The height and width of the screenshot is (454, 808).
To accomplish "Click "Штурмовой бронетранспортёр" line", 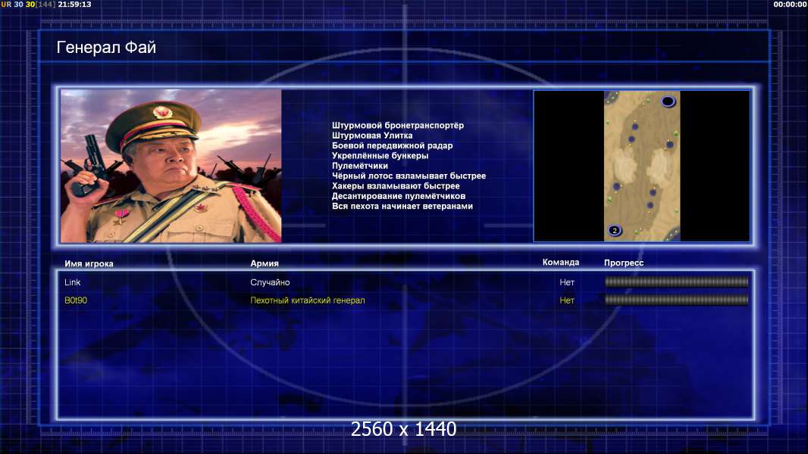I will pyautogui.click(x=398, y=126).
